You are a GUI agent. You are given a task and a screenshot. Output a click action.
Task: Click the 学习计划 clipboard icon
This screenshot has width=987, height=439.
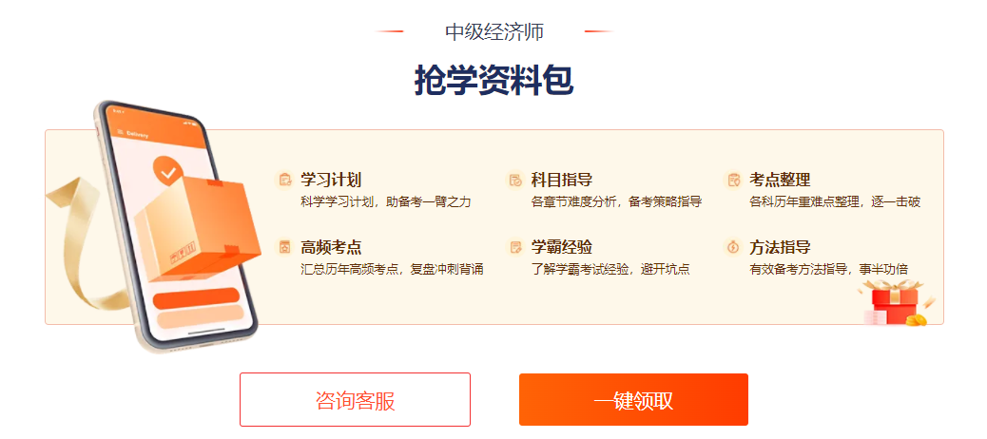click(x=284, y=180)
